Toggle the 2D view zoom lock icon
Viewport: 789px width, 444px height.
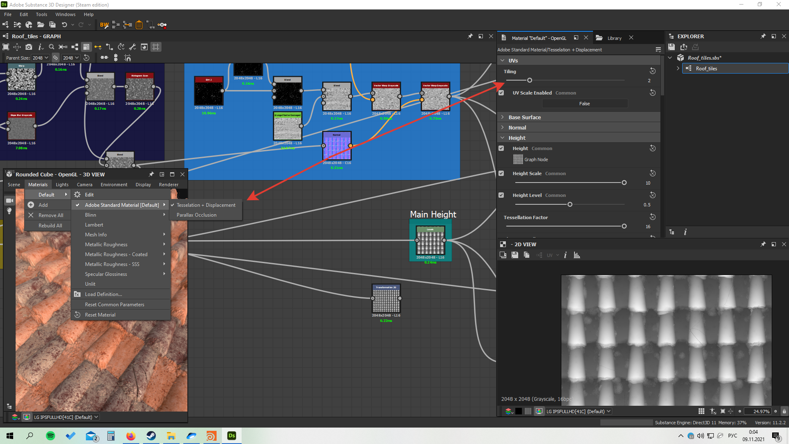[784, 411]
